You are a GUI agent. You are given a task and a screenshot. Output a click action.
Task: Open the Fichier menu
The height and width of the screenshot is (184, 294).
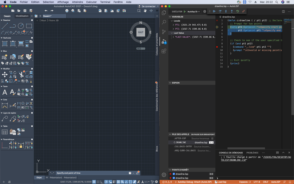click(x=24, y=2)
